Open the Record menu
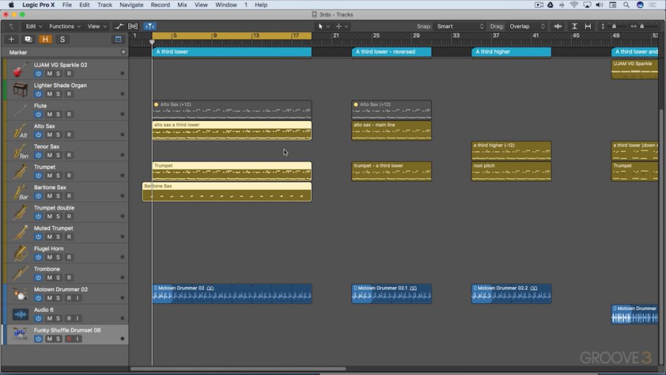The image size is (666, 375). 160,5
